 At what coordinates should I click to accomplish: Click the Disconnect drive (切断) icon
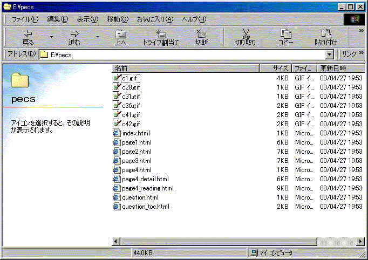tap(201, 34)
